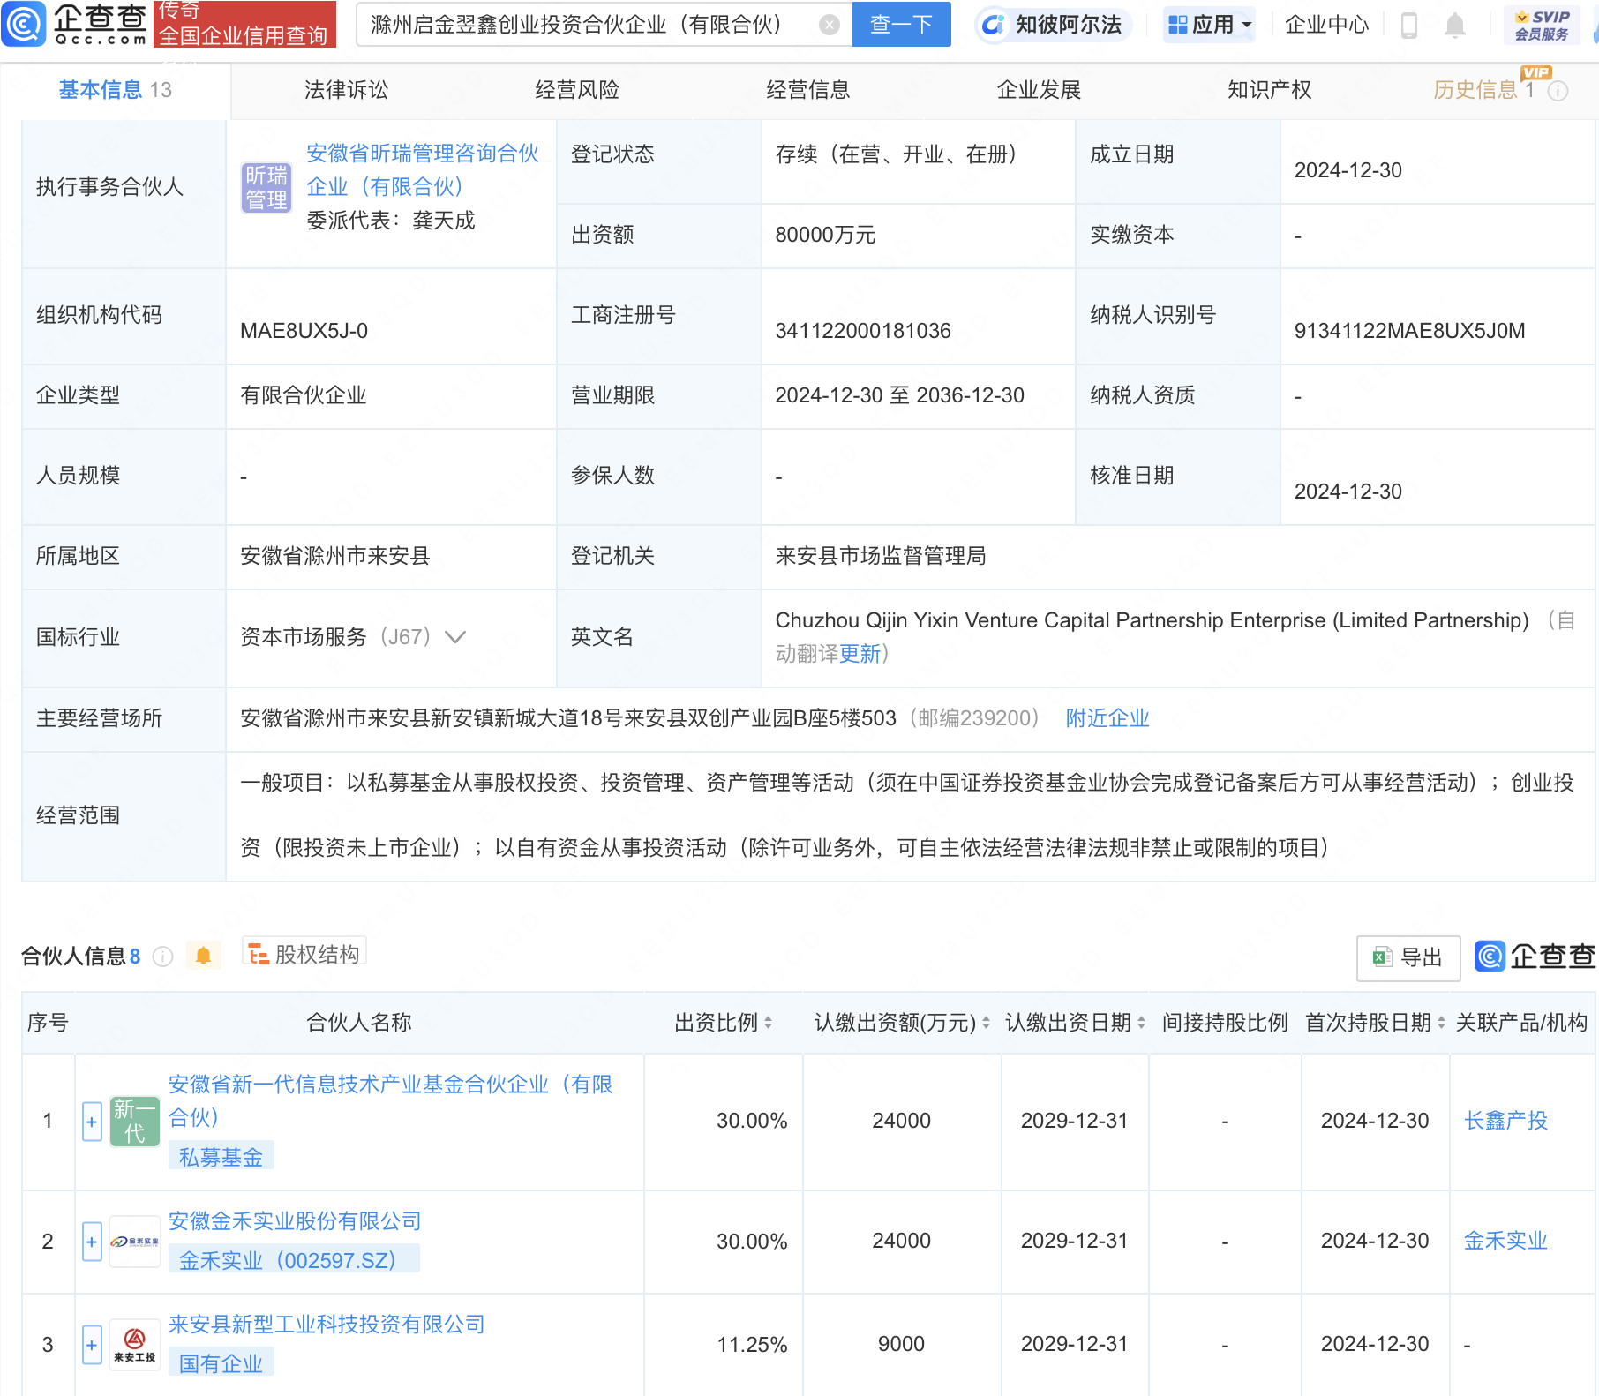Click taxpayer ID 91341122MAE8UX5J0M

(1409, 331)
